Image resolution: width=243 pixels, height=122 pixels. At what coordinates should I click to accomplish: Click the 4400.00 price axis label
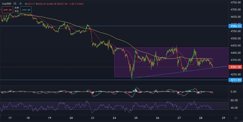tap(236, 53)
